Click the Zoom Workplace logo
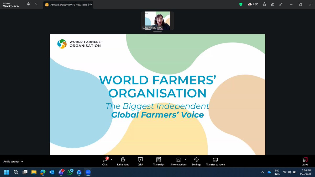 (x=11, y=5)
